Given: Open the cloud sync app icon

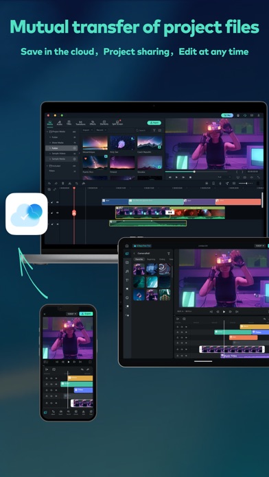Looking at the screenshot, I should [27, 214].
